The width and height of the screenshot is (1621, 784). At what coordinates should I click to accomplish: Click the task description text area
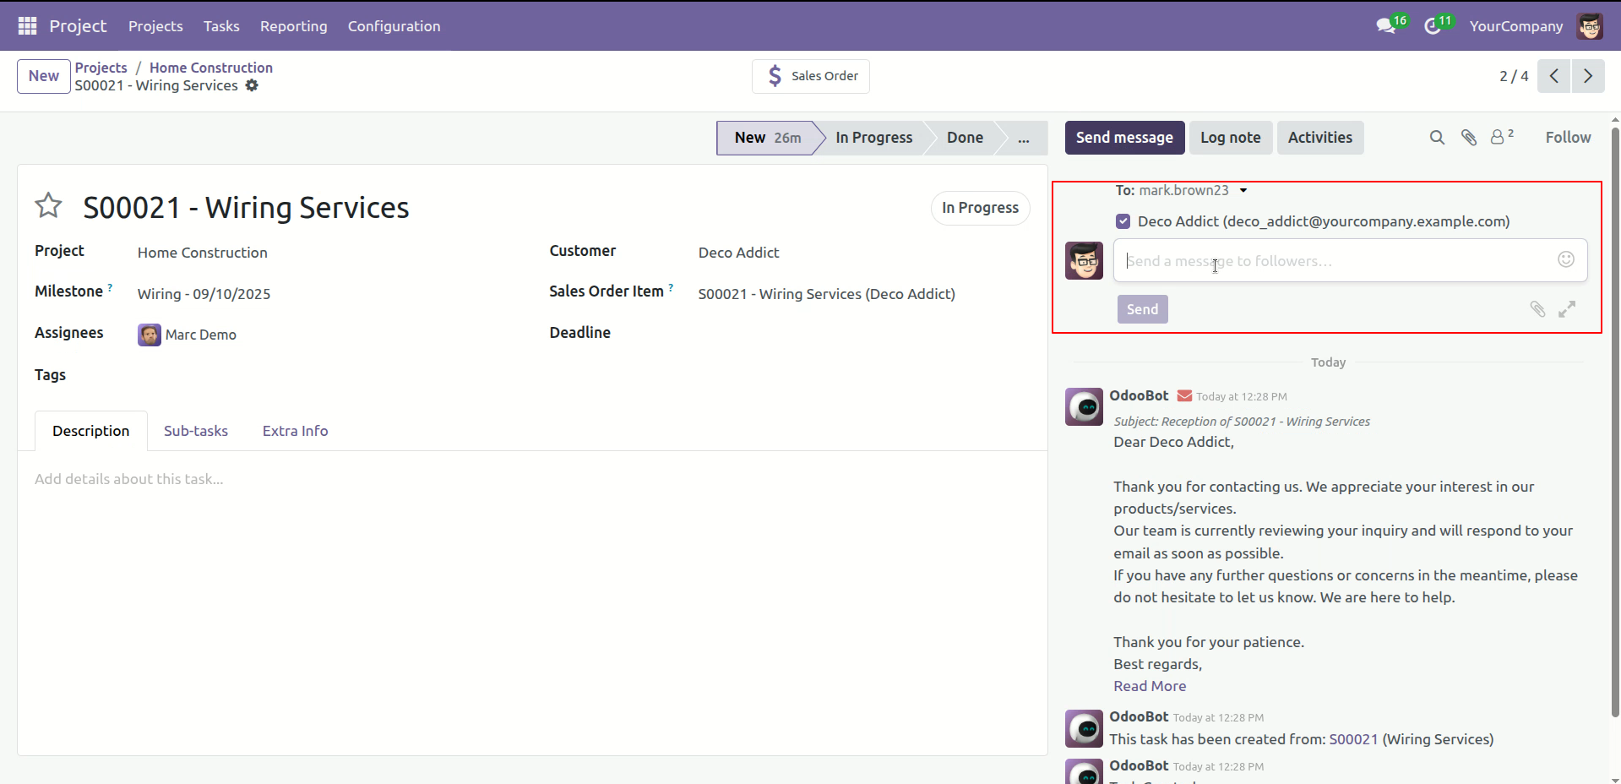[x=532, y=479]
